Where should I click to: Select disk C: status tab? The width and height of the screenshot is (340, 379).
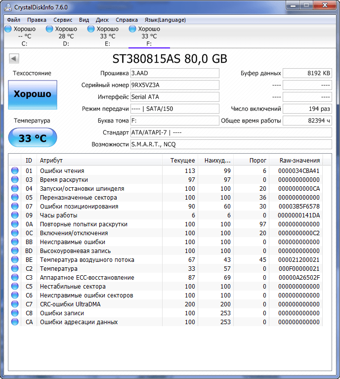click(24, 36)
